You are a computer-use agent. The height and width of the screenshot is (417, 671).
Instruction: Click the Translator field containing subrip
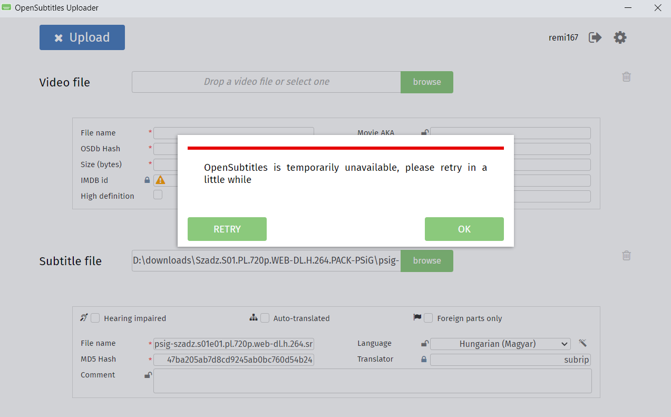510,360
